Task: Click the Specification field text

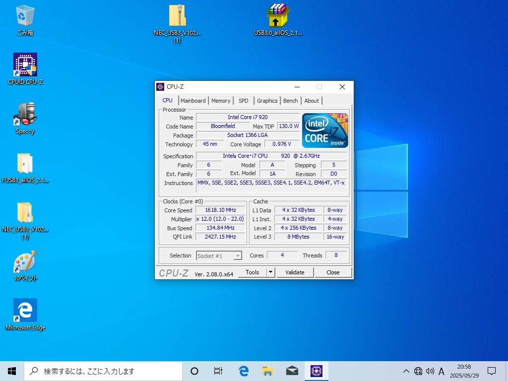Action: click(x=271, y=156)
